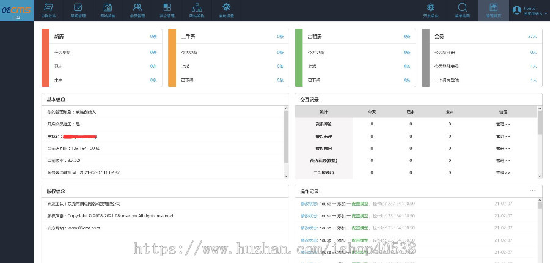Viewport: 550px width, 263px height.
Task: Click scroll-up arrow of 交互记录 table
Action: (x=540, y=108)
